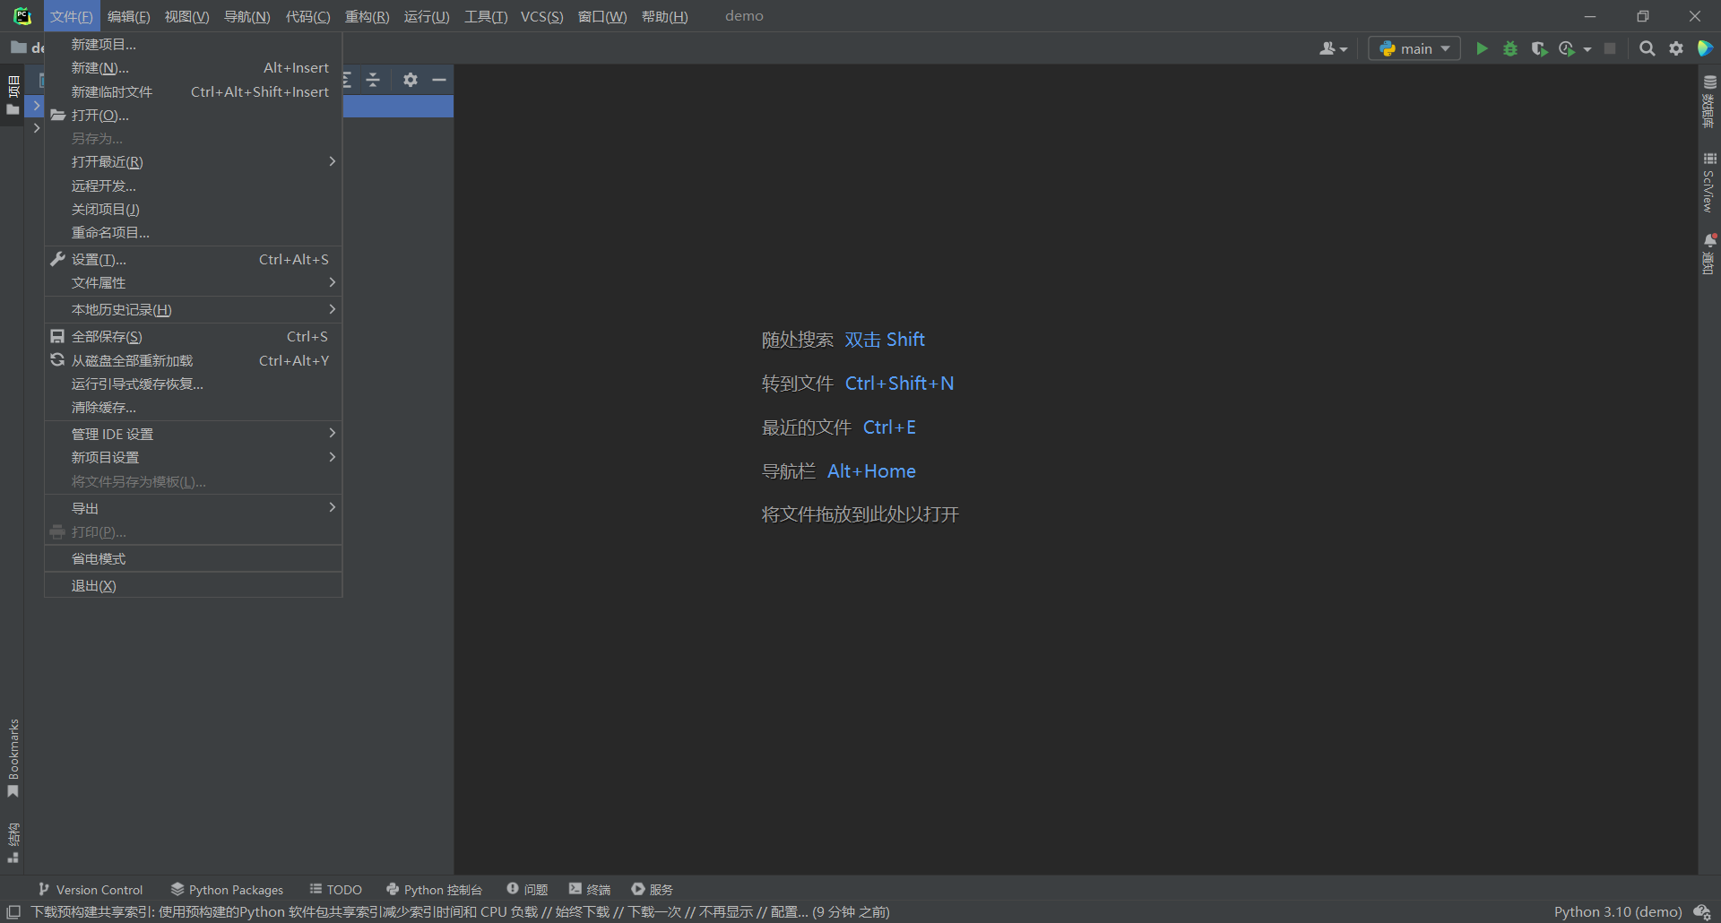The height and width of the screenshot is (923, 1721).
Task: Open Settings with Ctrl+Alt+S entry
Action: click(194, 260)
